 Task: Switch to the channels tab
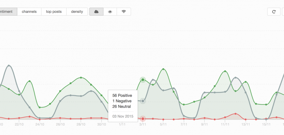click(29, 11)
